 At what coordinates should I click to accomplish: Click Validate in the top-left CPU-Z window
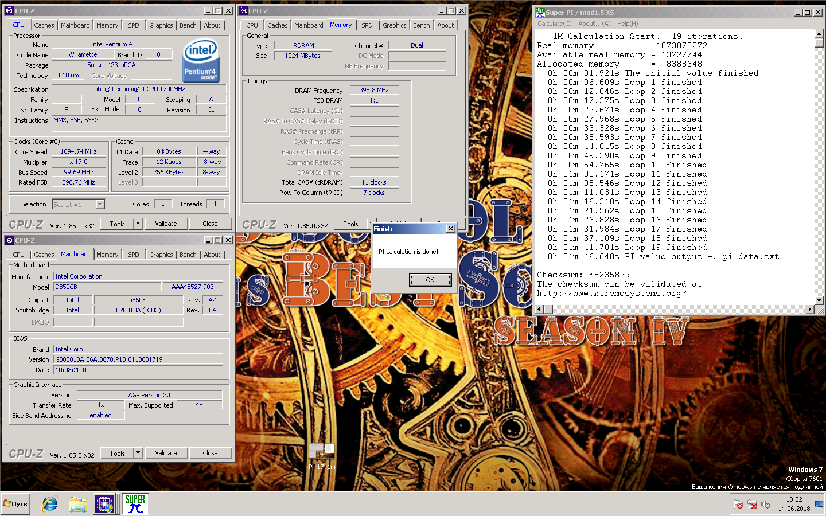166,224
